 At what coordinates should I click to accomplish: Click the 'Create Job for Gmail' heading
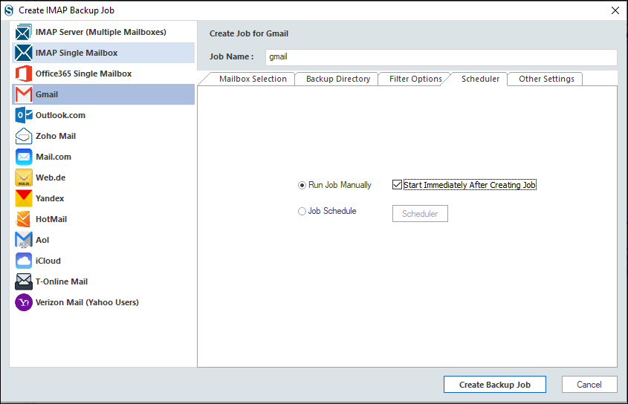coord(249,33)
